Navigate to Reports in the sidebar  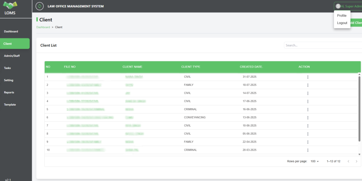pos(9,92)
